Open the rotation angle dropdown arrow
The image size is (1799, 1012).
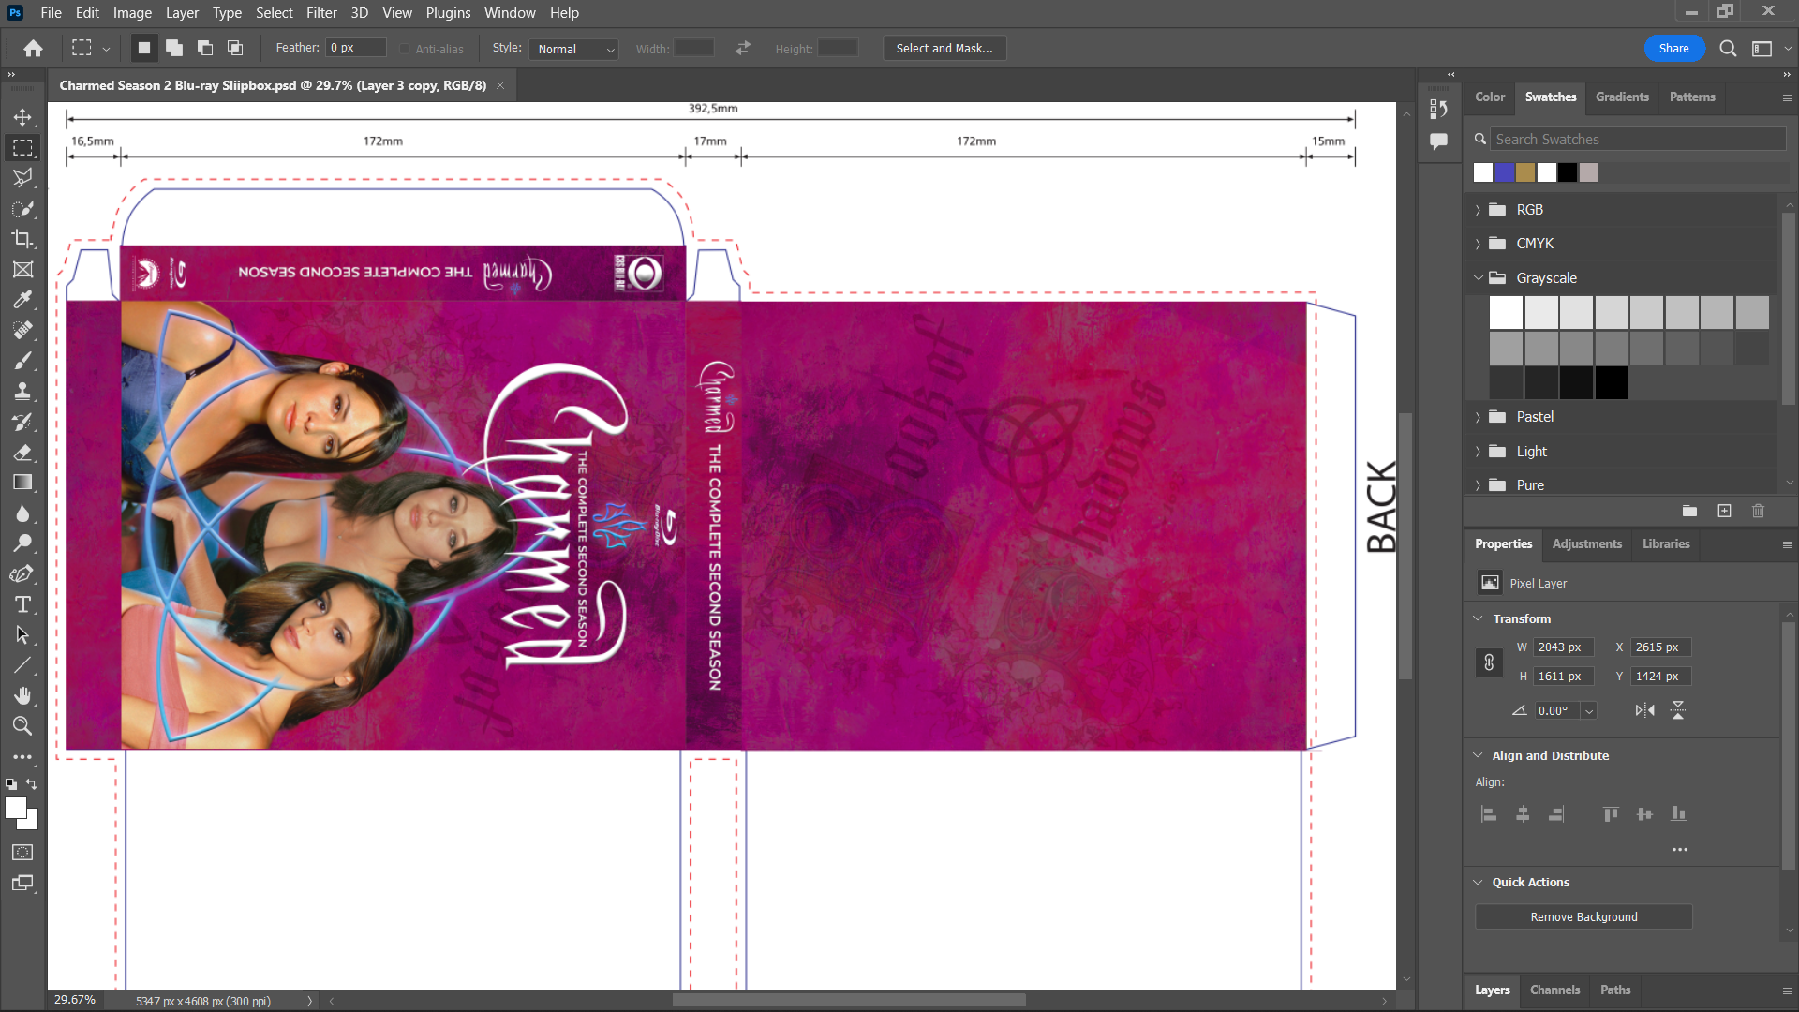click(1589, 711)
